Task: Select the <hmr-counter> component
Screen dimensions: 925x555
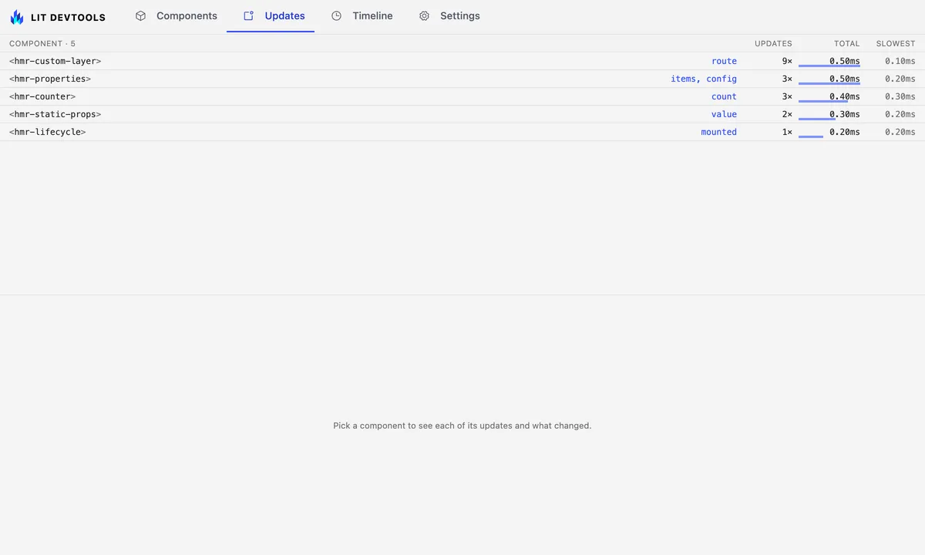Action: coord(42,96)
